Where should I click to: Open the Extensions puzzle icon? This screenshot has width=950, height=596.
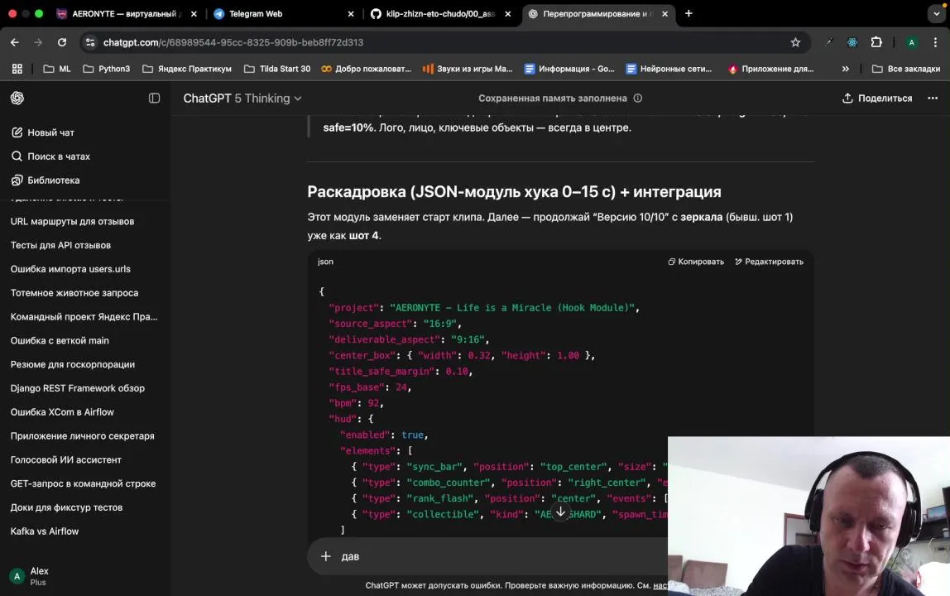(876, 42)
